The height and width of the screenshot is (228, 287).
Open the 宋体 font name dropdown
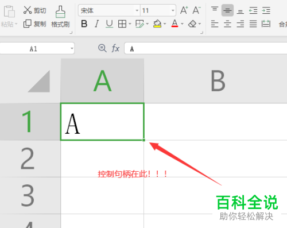tap(137, 10)
